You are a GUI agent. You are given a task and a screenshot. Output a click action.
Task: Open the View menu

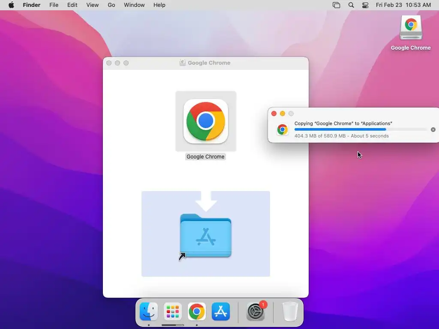click(93, 5)
